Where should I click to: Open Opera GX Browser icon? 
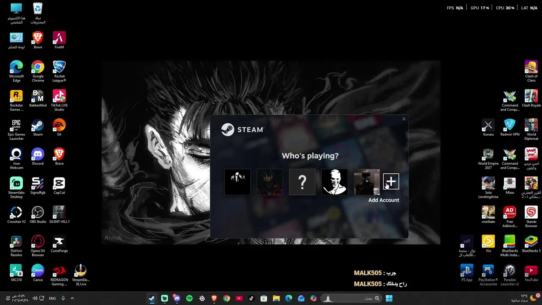pos(38,246)
